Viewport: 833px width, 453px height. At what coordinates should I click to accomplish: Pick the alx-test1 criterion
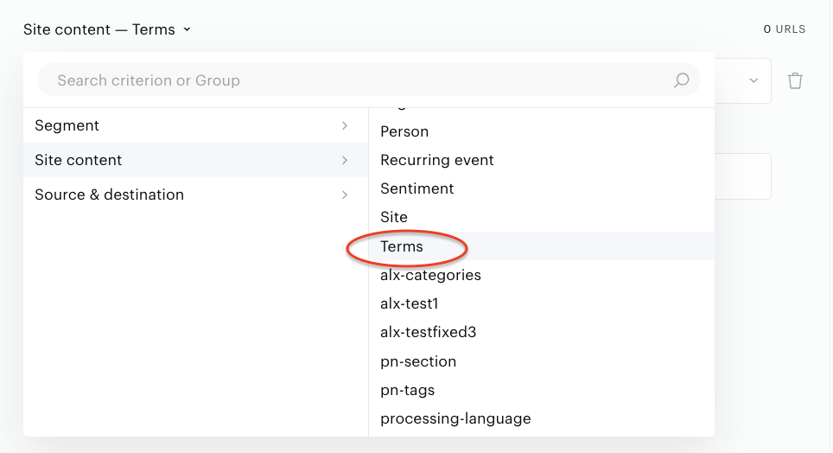click(x=541, y=303)
